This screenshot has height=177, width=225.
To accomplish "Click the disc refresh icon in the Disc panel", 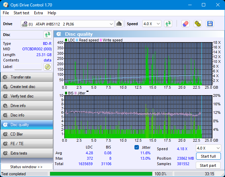I will pos(47,35).
